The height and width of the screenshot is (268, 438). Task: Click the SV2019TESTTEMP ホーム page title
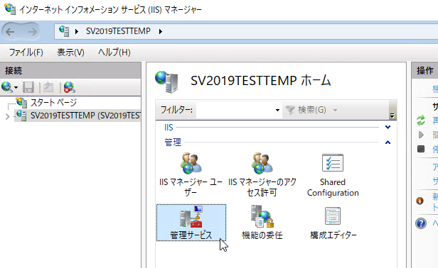[x=261, y=81]
